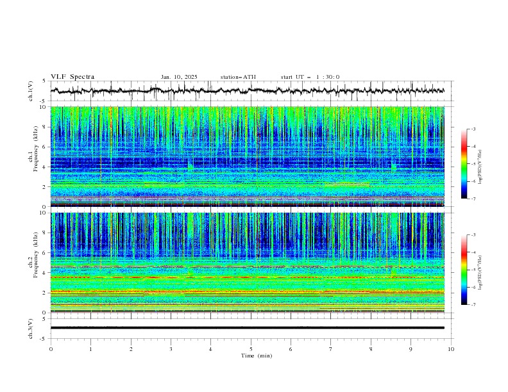Click the ch.2 colorbar "-3" tick value
The image size is (508, 392).
(x=473, y=235)
